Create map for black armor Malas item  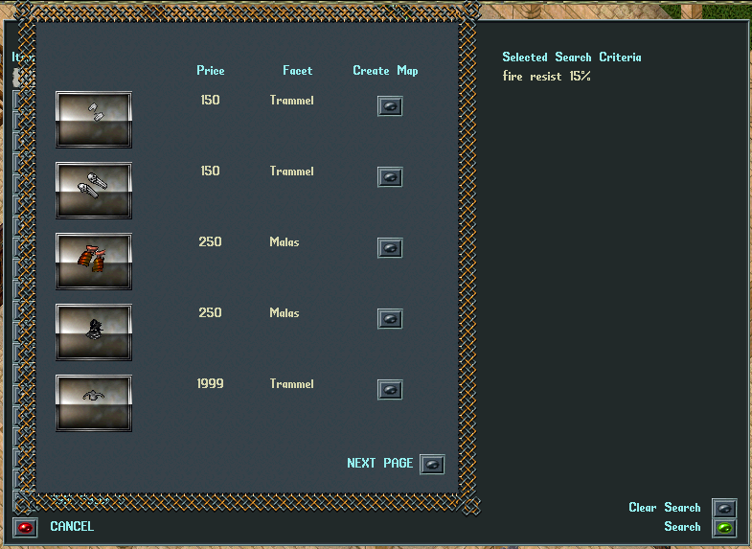click(x=390, y=319)
